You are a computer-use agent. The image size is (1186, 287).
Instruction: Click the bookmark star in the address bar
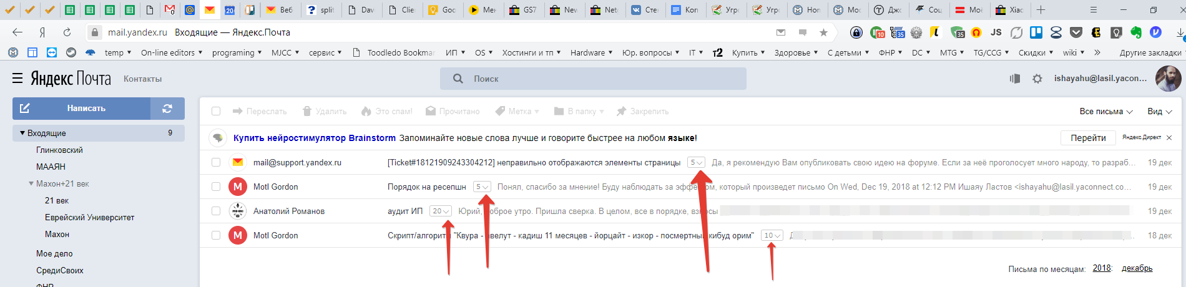pos(824,32)
